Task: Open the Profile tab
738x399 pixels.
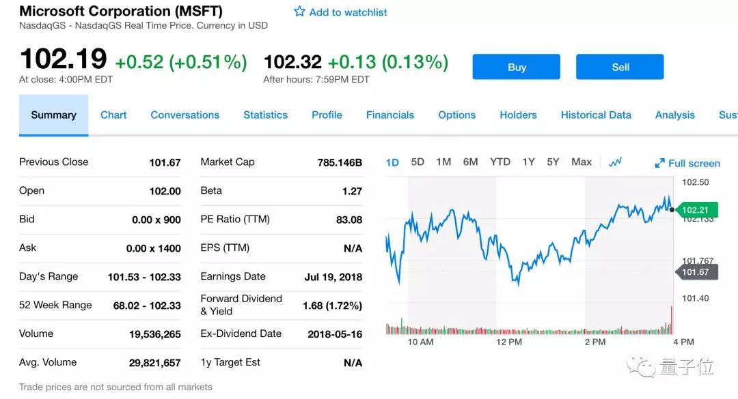Action: 327,115
